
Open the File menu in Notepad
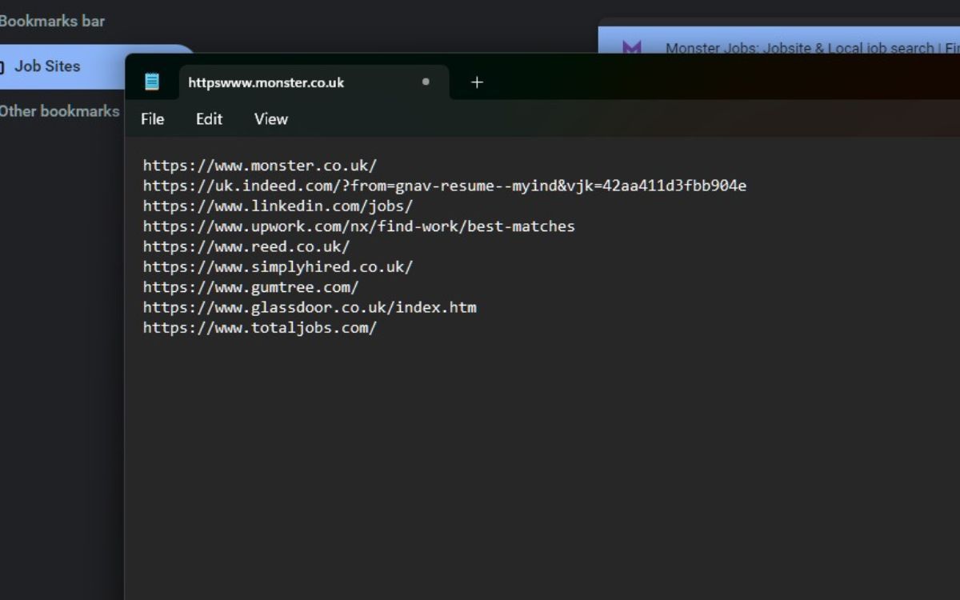[x=152, y=119]
